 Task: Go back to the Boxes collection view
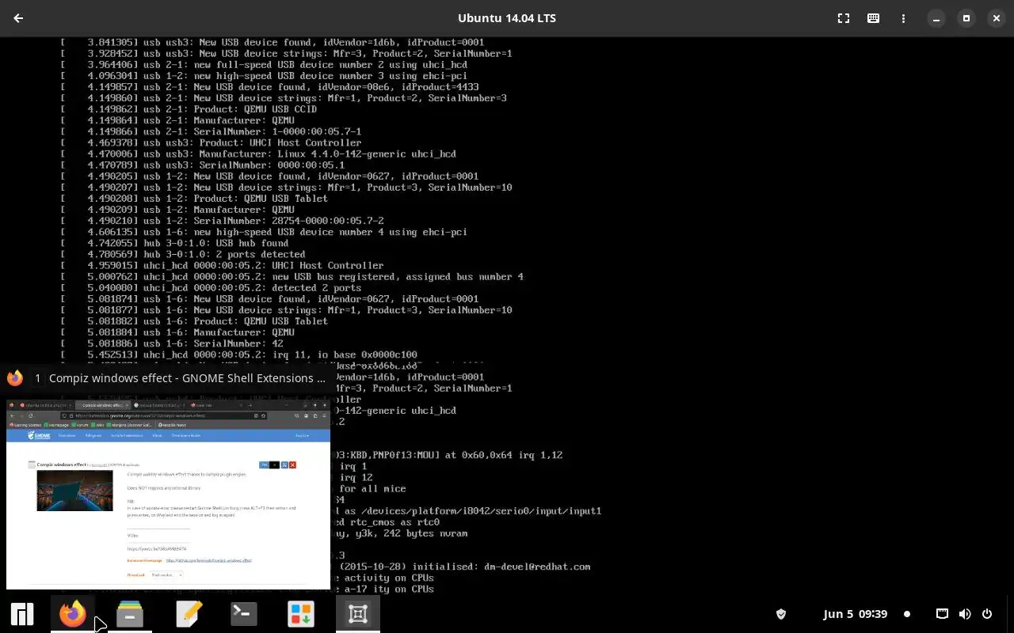(18, 18)
